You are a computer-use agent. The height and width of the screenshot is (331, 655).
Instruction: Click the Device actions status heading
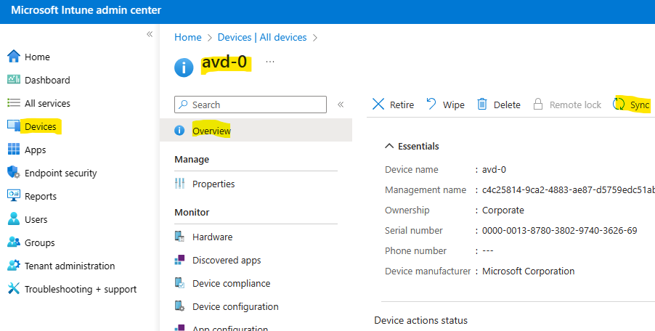[x=420, y=321]
